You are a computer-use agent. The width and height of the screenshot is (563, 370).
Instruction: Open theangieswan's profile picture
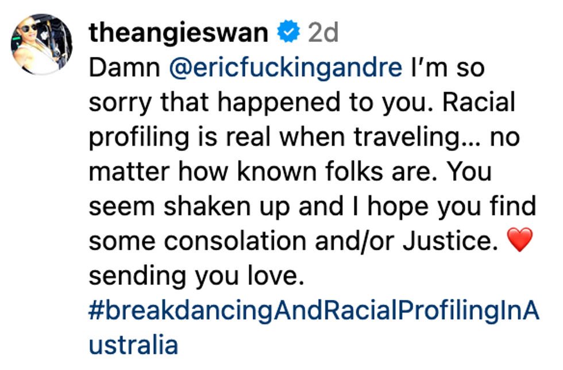[42, 44]
